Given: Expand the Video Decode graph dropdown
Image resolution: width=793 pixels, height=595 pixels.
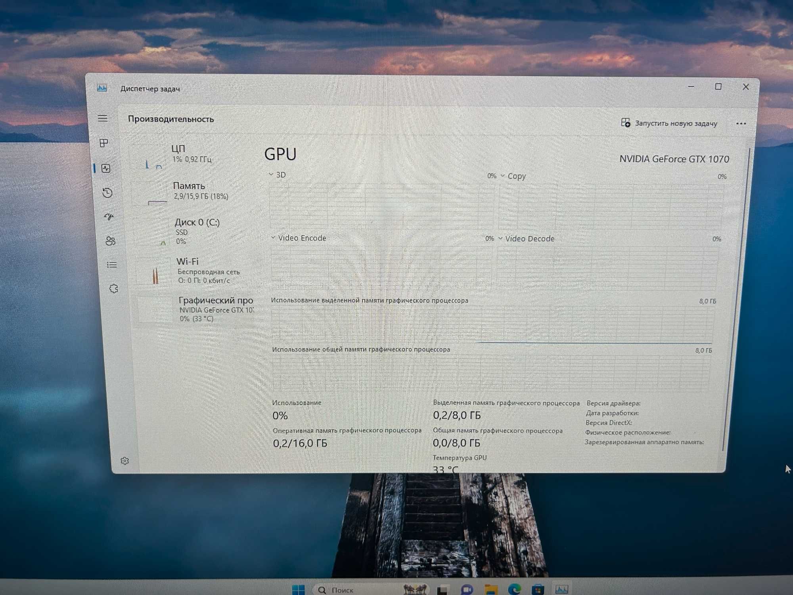Looking at the screenshot, I should [x=500, y=238].
